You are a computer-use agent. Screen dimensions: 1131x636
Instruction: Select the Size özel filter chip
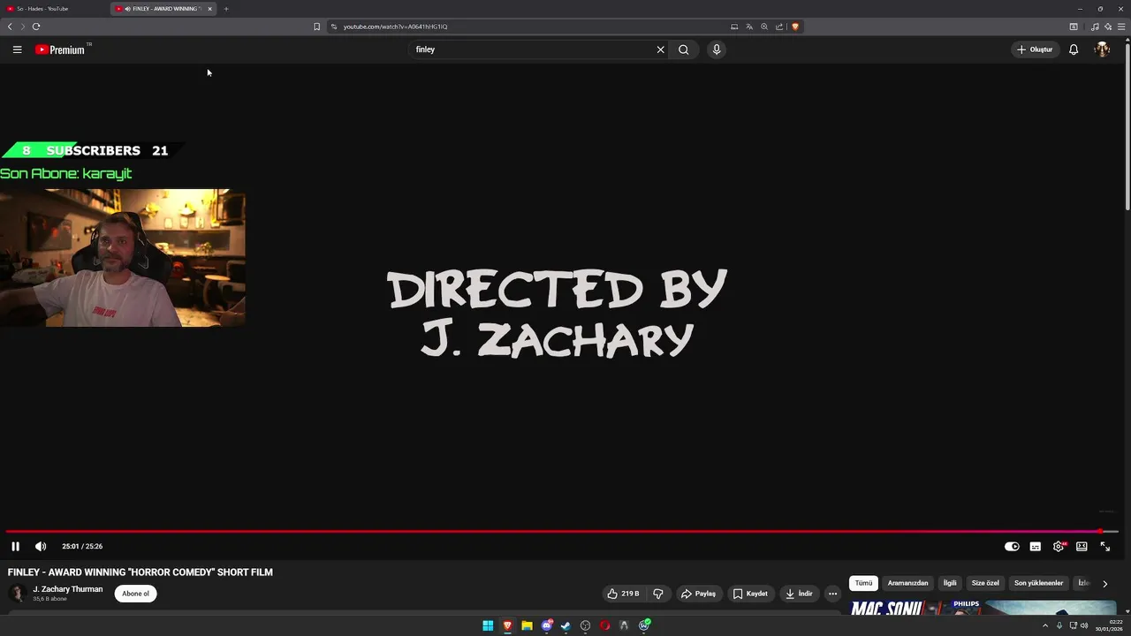pyautogui.click(x=985, y=583)
